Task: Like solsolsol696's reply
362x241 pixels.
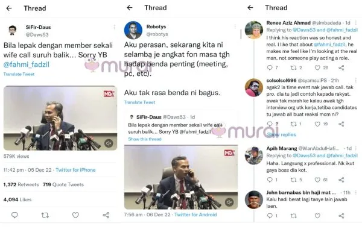Action: point(318,124)
